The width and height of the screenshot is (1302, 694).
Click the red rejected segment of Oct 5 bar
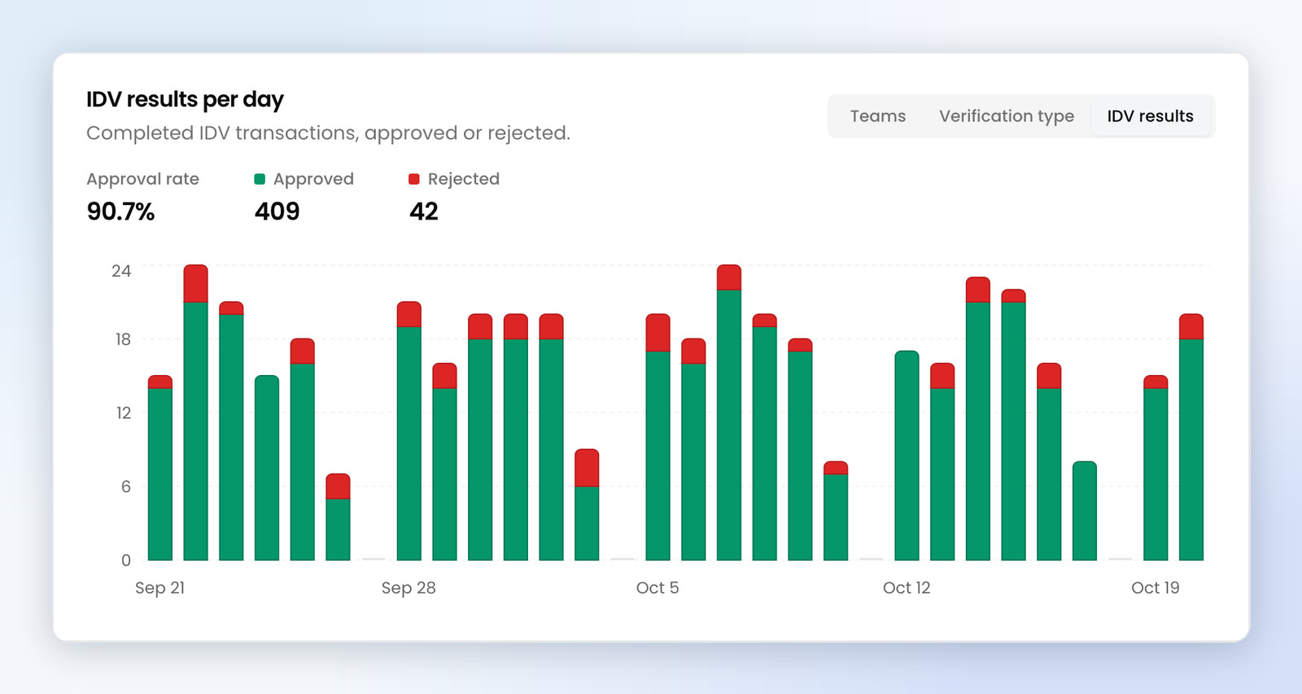coord(658,333)
